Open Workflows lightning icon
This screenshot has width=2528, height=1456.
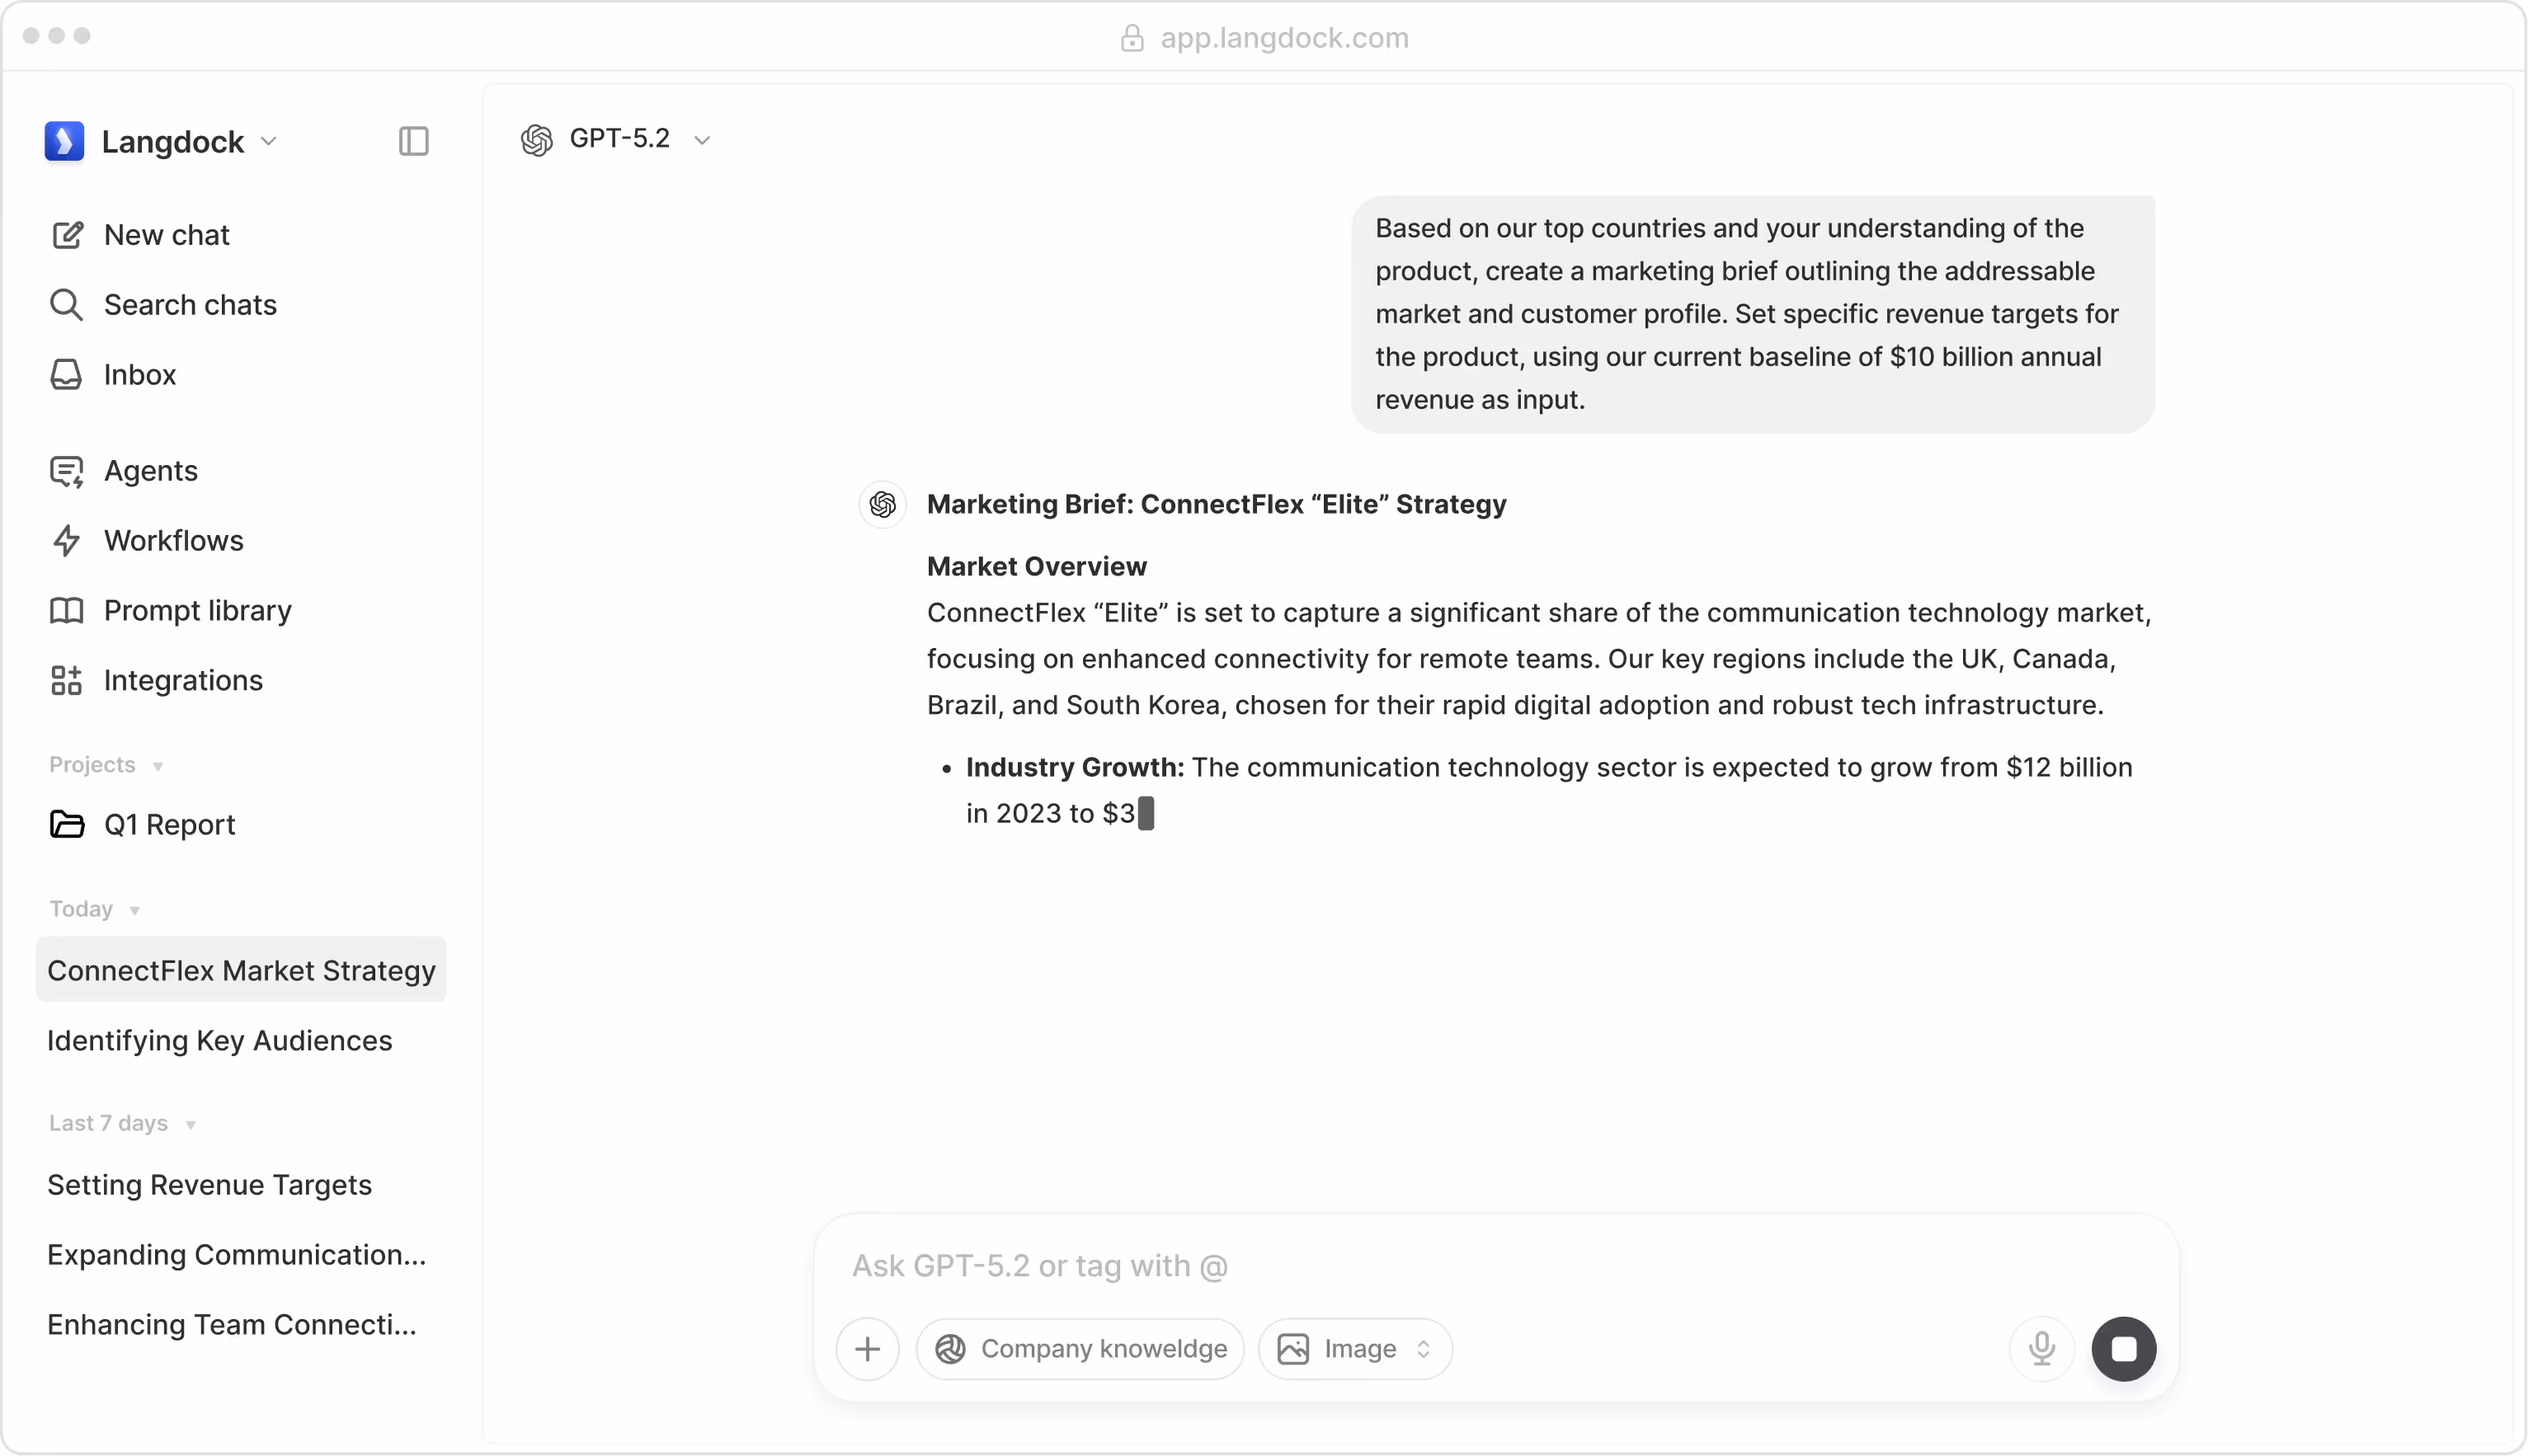(x=66, y=541)
